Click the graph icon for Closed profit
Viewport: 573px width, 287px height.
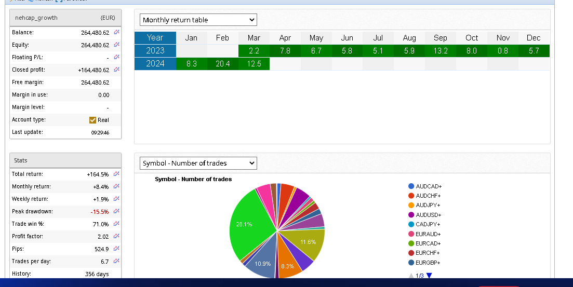coord(116,70)
